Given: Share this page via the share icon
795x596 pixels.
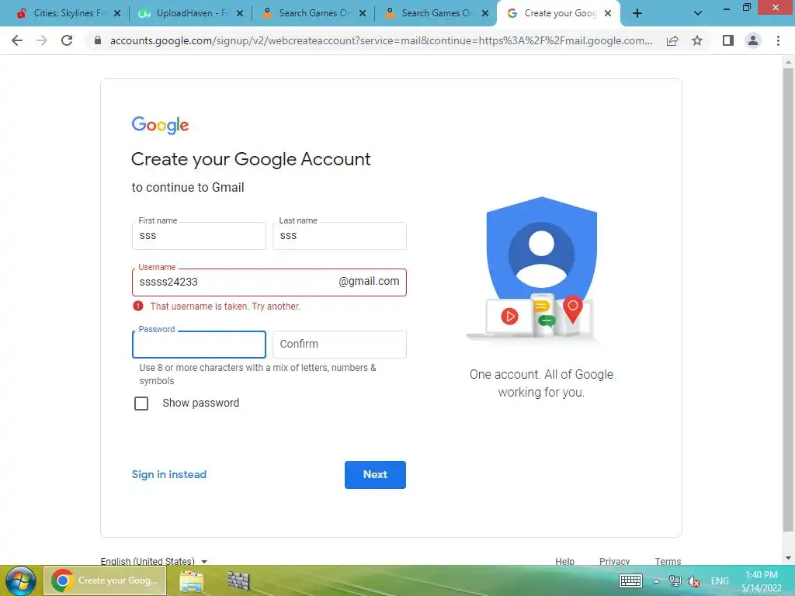Looking at the screenshot, I should (x=672, y=40).
